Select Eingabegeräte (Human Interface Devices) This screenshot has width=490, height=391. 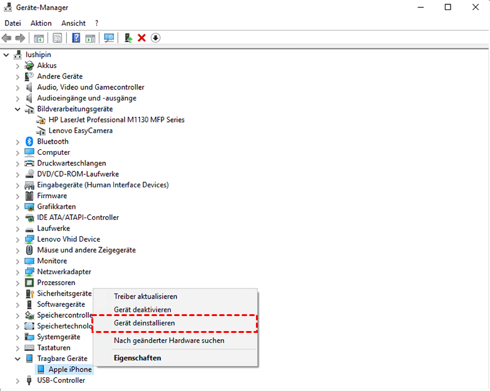(103, 185)
